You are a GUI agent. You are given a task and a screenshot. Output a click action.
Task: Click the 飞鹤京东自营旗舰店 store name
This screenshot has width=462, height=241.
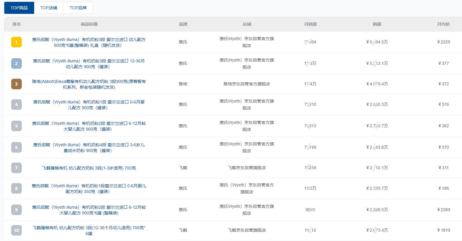pyautogui.click(x=247, y=168)
